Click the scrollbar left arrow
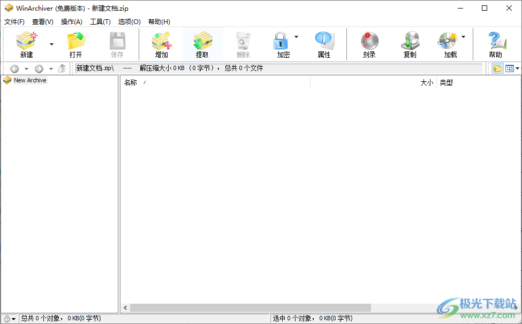Screen dimensions: 522x324 coord(125,308)
